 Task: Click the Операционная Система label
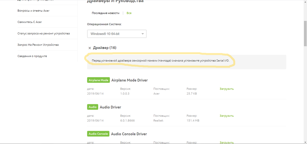coord(104,24)
